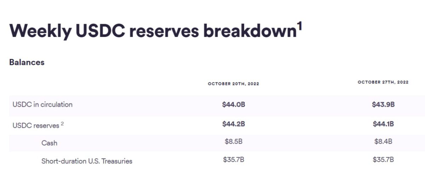Open footnote 2 next to USDC reserves
Viewport: 425px width, 183px height.
pyautogui.click(x=62, y=123)
